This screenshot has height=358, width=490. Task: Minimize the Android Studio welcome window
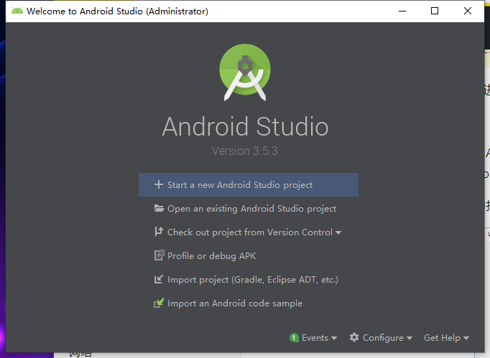click(x=402, y=11)
